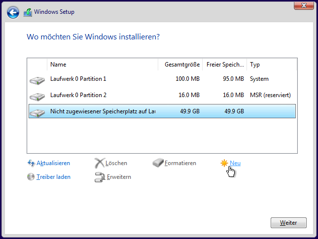Choose the Formatieren option
Screen dimensions: 318x239
click(x=180, y=163)
